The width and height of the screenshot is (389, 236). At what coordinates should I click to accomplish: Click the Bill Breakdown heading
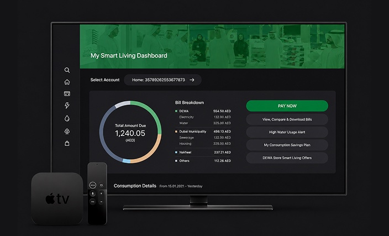coord(190,102)
